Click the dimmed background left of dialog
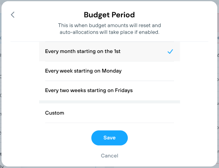The height and width of the screenshot is (168, 219). [x=0, y=85]
